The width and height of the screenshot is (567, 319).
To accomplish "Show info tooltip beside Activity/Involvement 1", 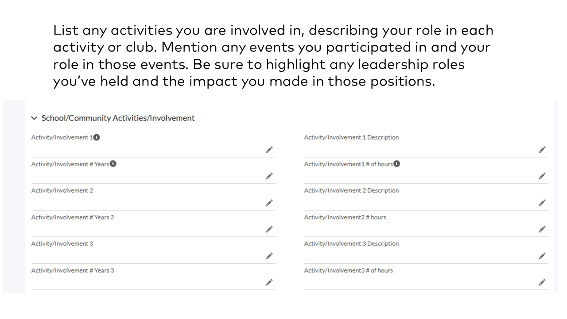I will click(x=97, y=137).
